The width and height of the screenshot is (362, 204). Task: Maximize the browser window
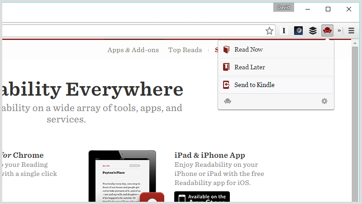[x=328, y=9]
